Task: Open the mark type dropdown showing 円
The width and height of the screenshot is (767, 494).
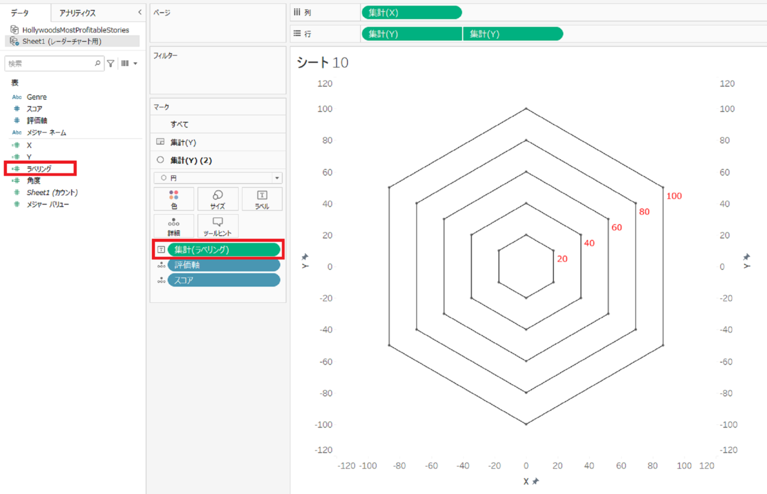Action: coord(218,178)
